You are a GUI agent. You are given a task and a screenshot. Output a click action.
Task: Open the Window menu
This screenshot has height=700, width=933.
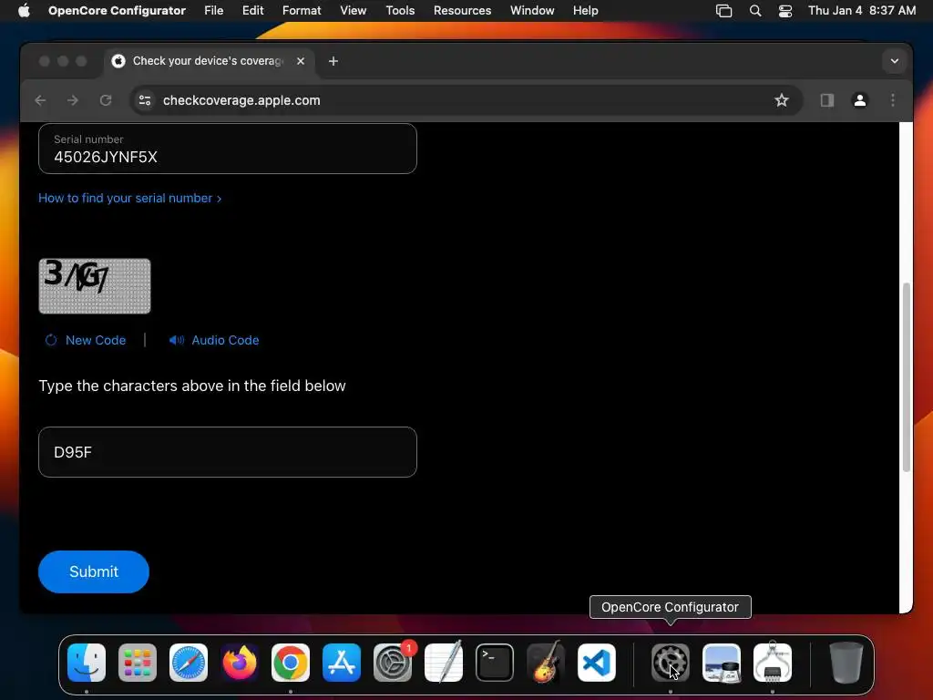[532, 10]
